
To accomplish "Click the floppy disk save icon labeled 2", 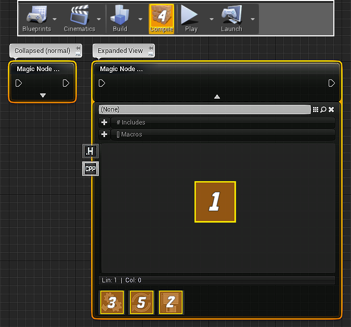I will point(171,302).
